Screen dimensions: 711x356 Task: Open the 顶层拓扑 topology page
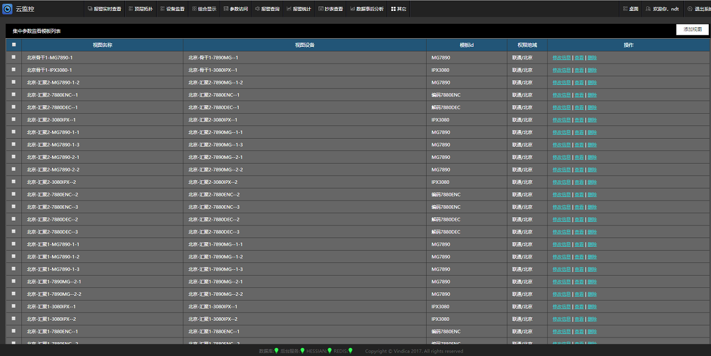140,9
